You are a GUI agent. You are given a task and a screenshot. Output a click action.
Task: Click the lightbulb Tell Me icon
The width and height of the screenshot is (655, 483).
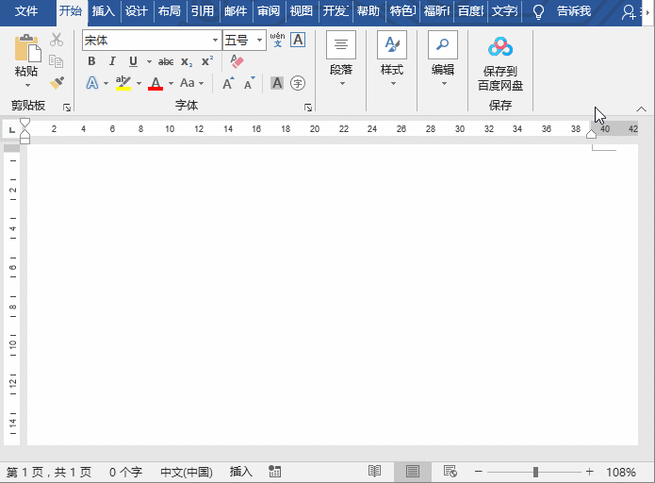pyautogui.click(x=539, y=11)
